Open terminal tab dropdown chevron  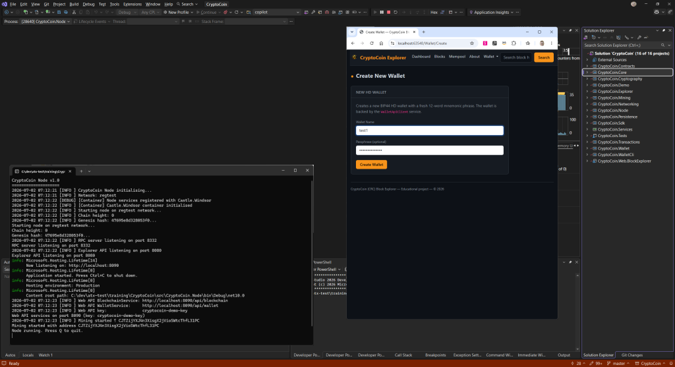[90, 171]
